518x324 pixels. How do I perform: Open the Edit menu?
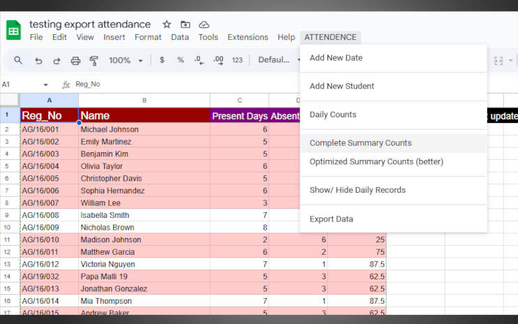(x=59, y=37)
